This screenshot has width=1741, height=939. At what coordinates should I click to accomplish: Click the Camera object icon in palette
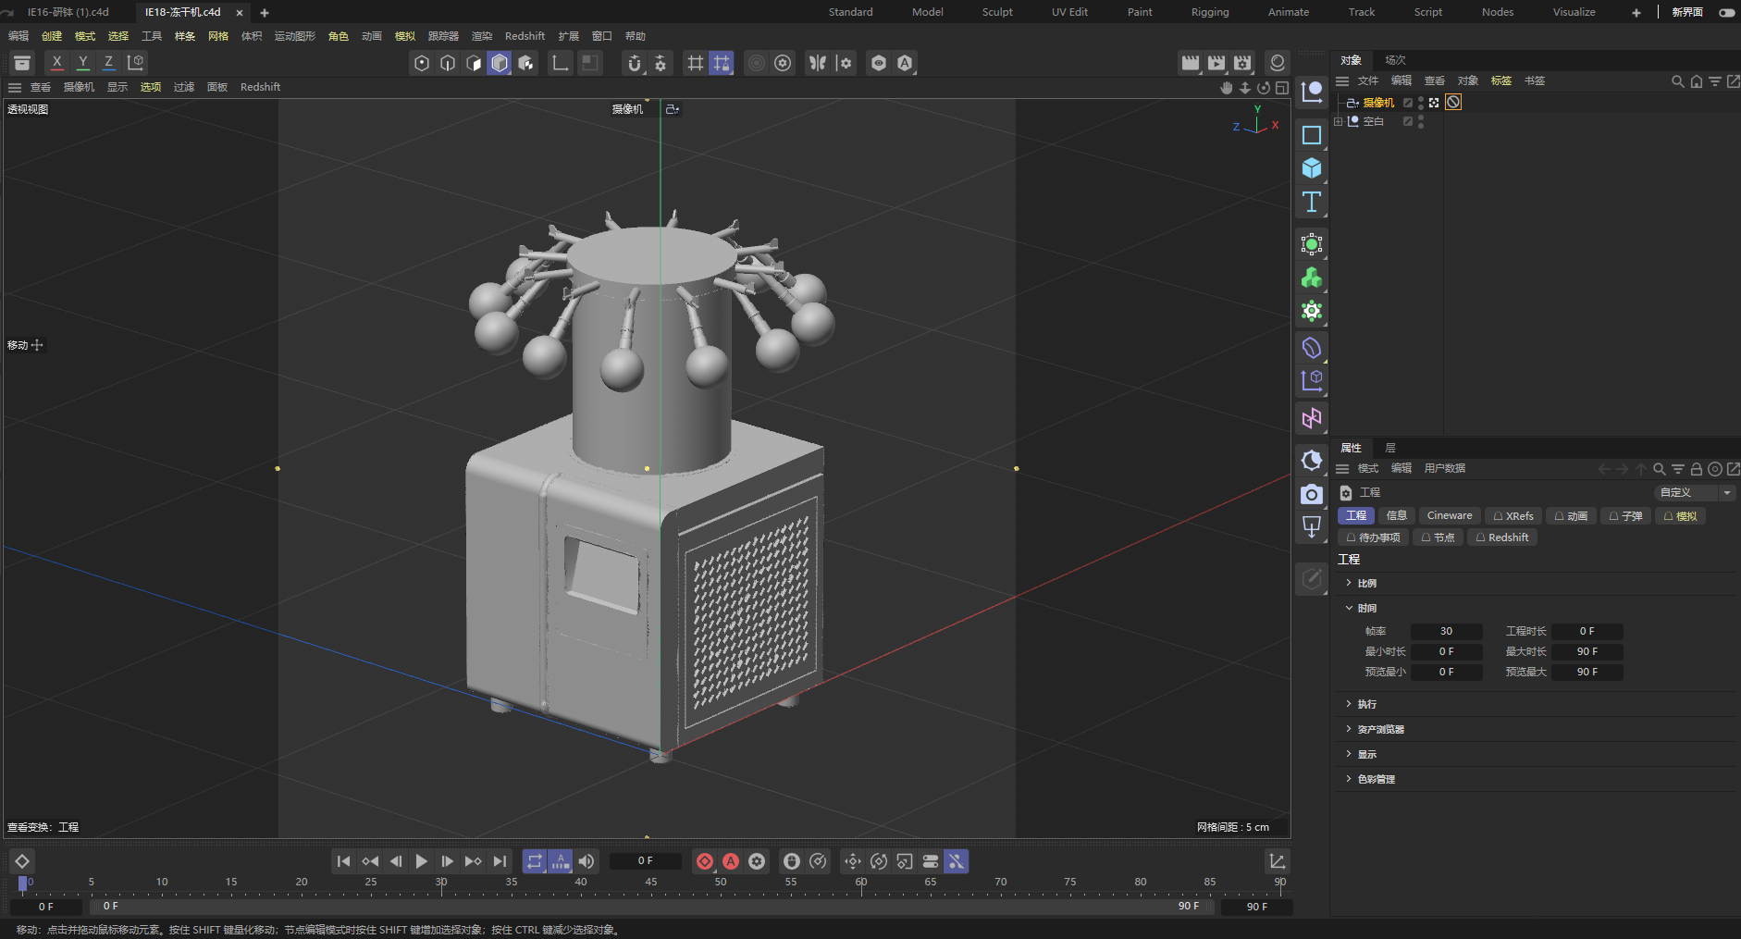tap(1312, 494)
